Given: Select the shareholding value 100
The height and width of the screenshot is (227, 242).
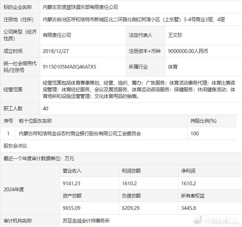Looking at the screenshot, I should (195, 133).
